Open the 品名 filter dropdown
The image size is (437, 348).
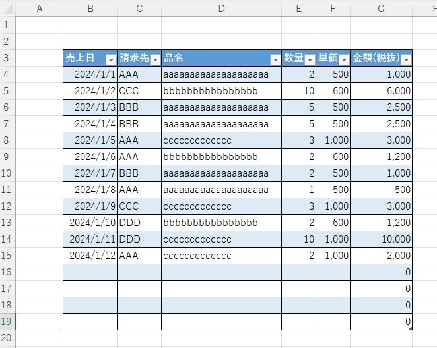coord(275,59)
